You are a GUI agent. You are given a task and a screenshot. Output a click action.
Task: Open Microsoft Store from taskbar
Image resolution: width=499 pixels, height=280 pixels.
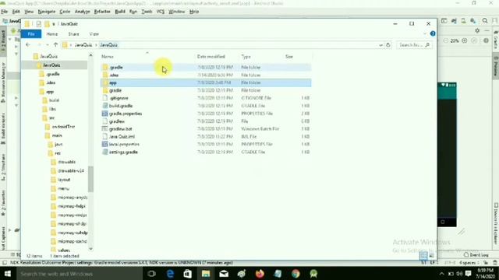click(188, 274)
